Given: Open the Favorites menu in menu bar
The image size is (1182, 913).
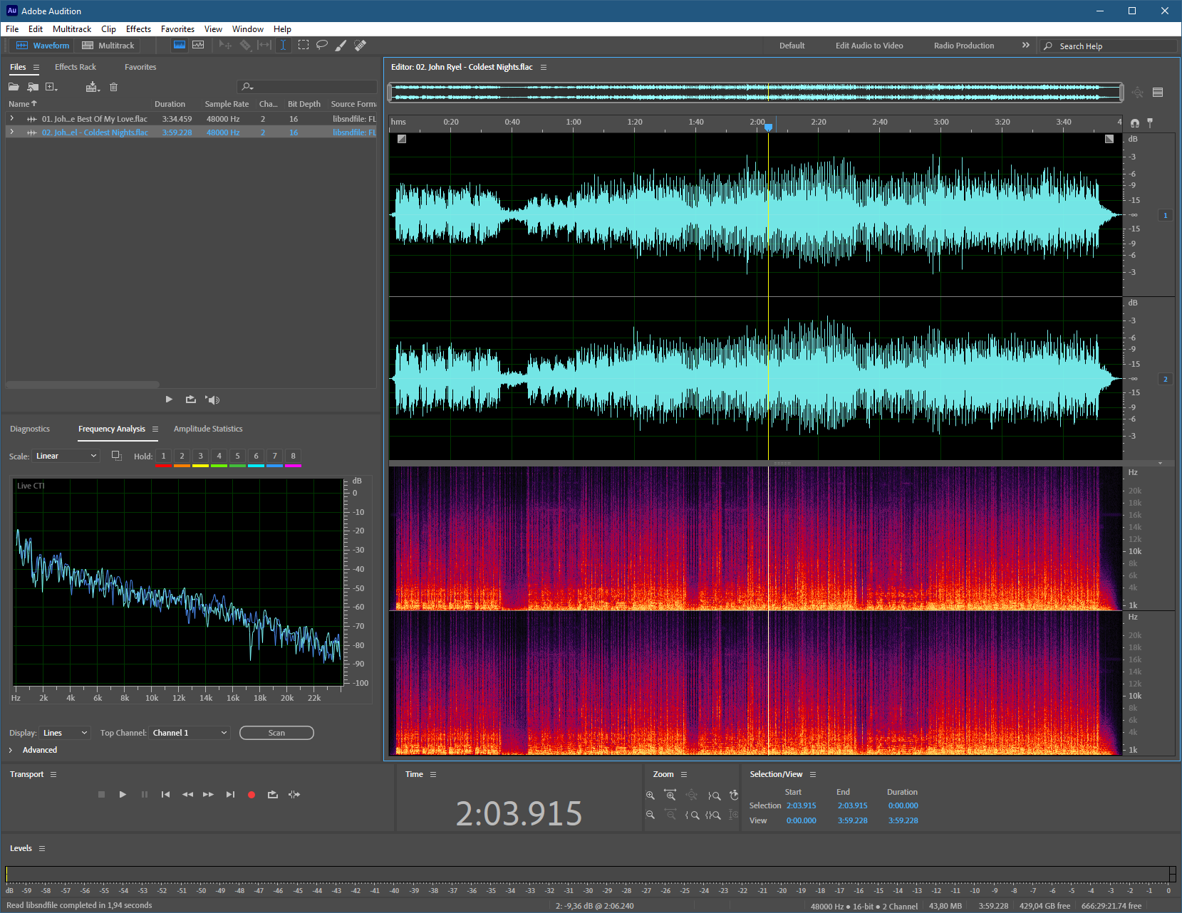Looking at the screenshot, I should coord(177,29).
